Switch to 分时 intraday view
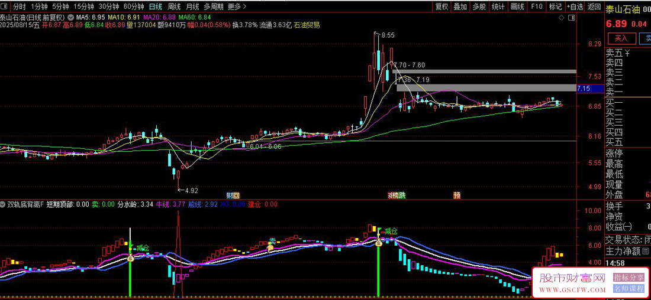This screenshot has width=651, height=300. [x=19, y=6]
